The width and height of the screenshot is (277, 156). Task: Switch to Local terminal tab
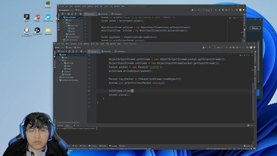(67, 125)
